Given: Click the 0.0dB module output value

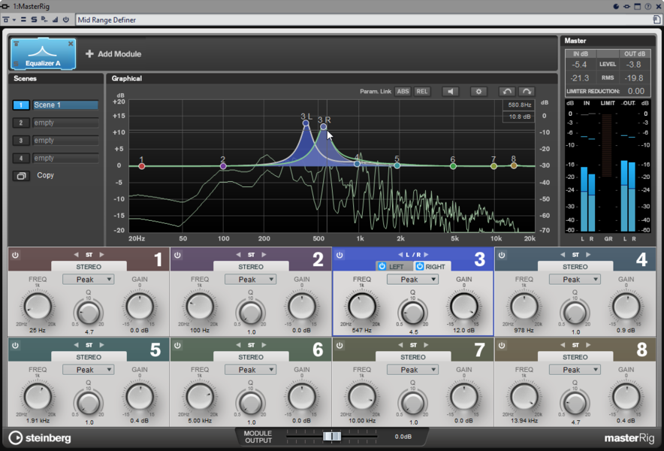Looking at the screenshot, I should 403,437.
